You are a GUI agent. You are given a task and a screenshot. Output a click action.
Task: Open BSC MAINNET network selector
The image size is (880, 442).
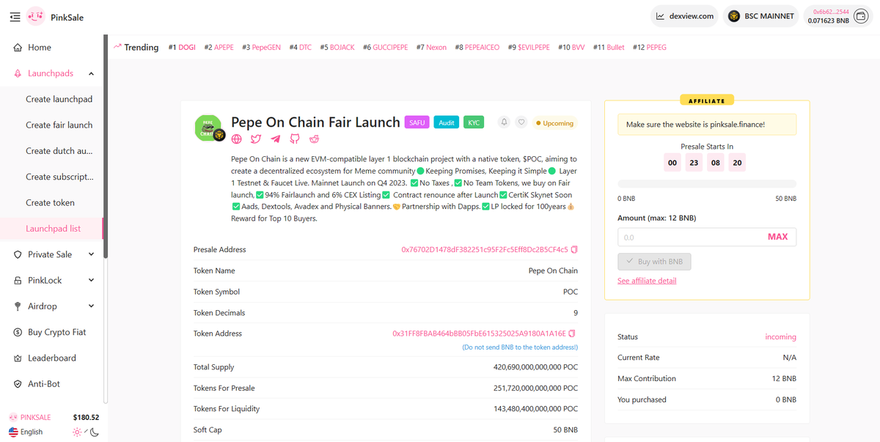point(763,16)
